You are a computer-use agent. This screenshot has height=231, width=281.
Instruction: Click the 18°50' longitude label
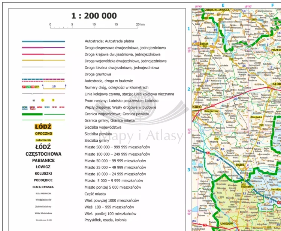tap(248, 6)
